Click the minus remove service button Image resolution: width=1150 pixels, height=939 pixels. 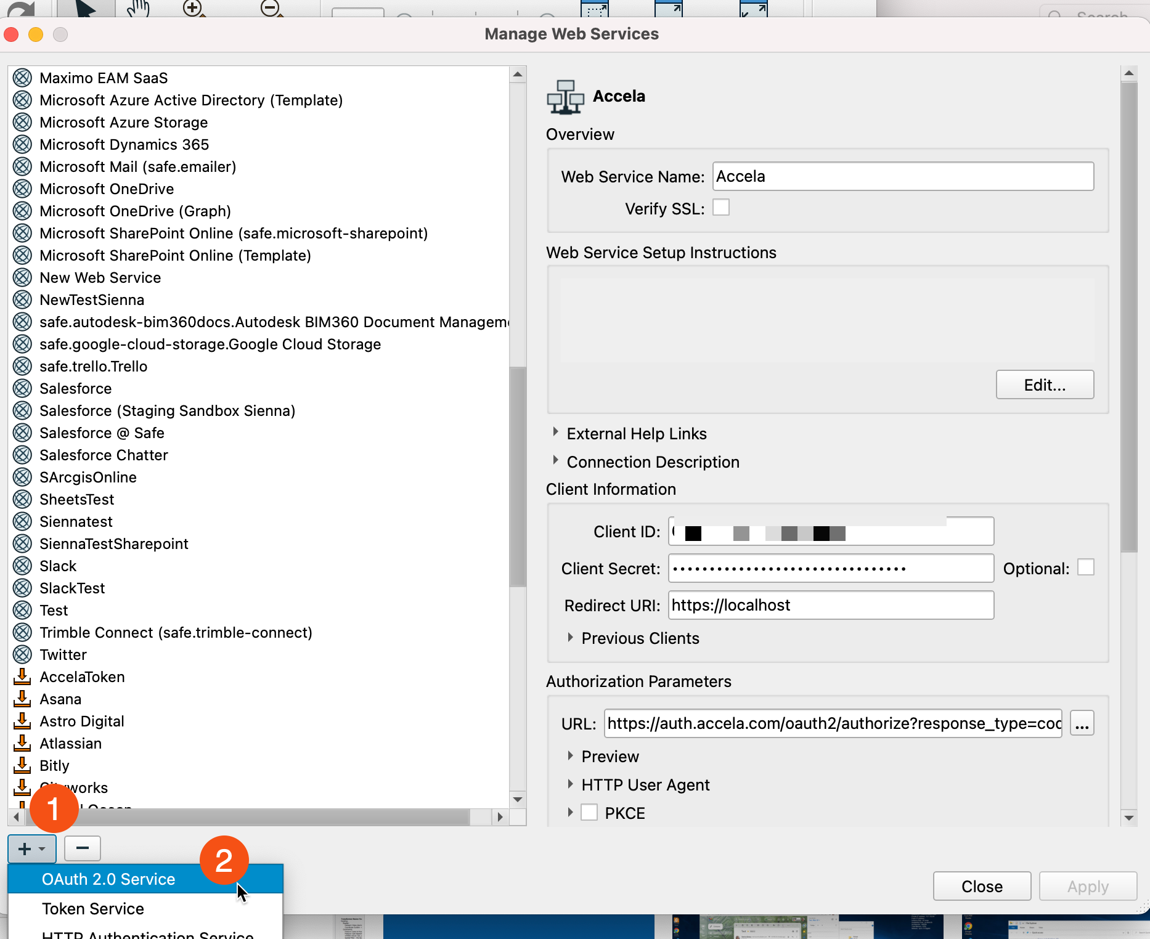point(83,848)
